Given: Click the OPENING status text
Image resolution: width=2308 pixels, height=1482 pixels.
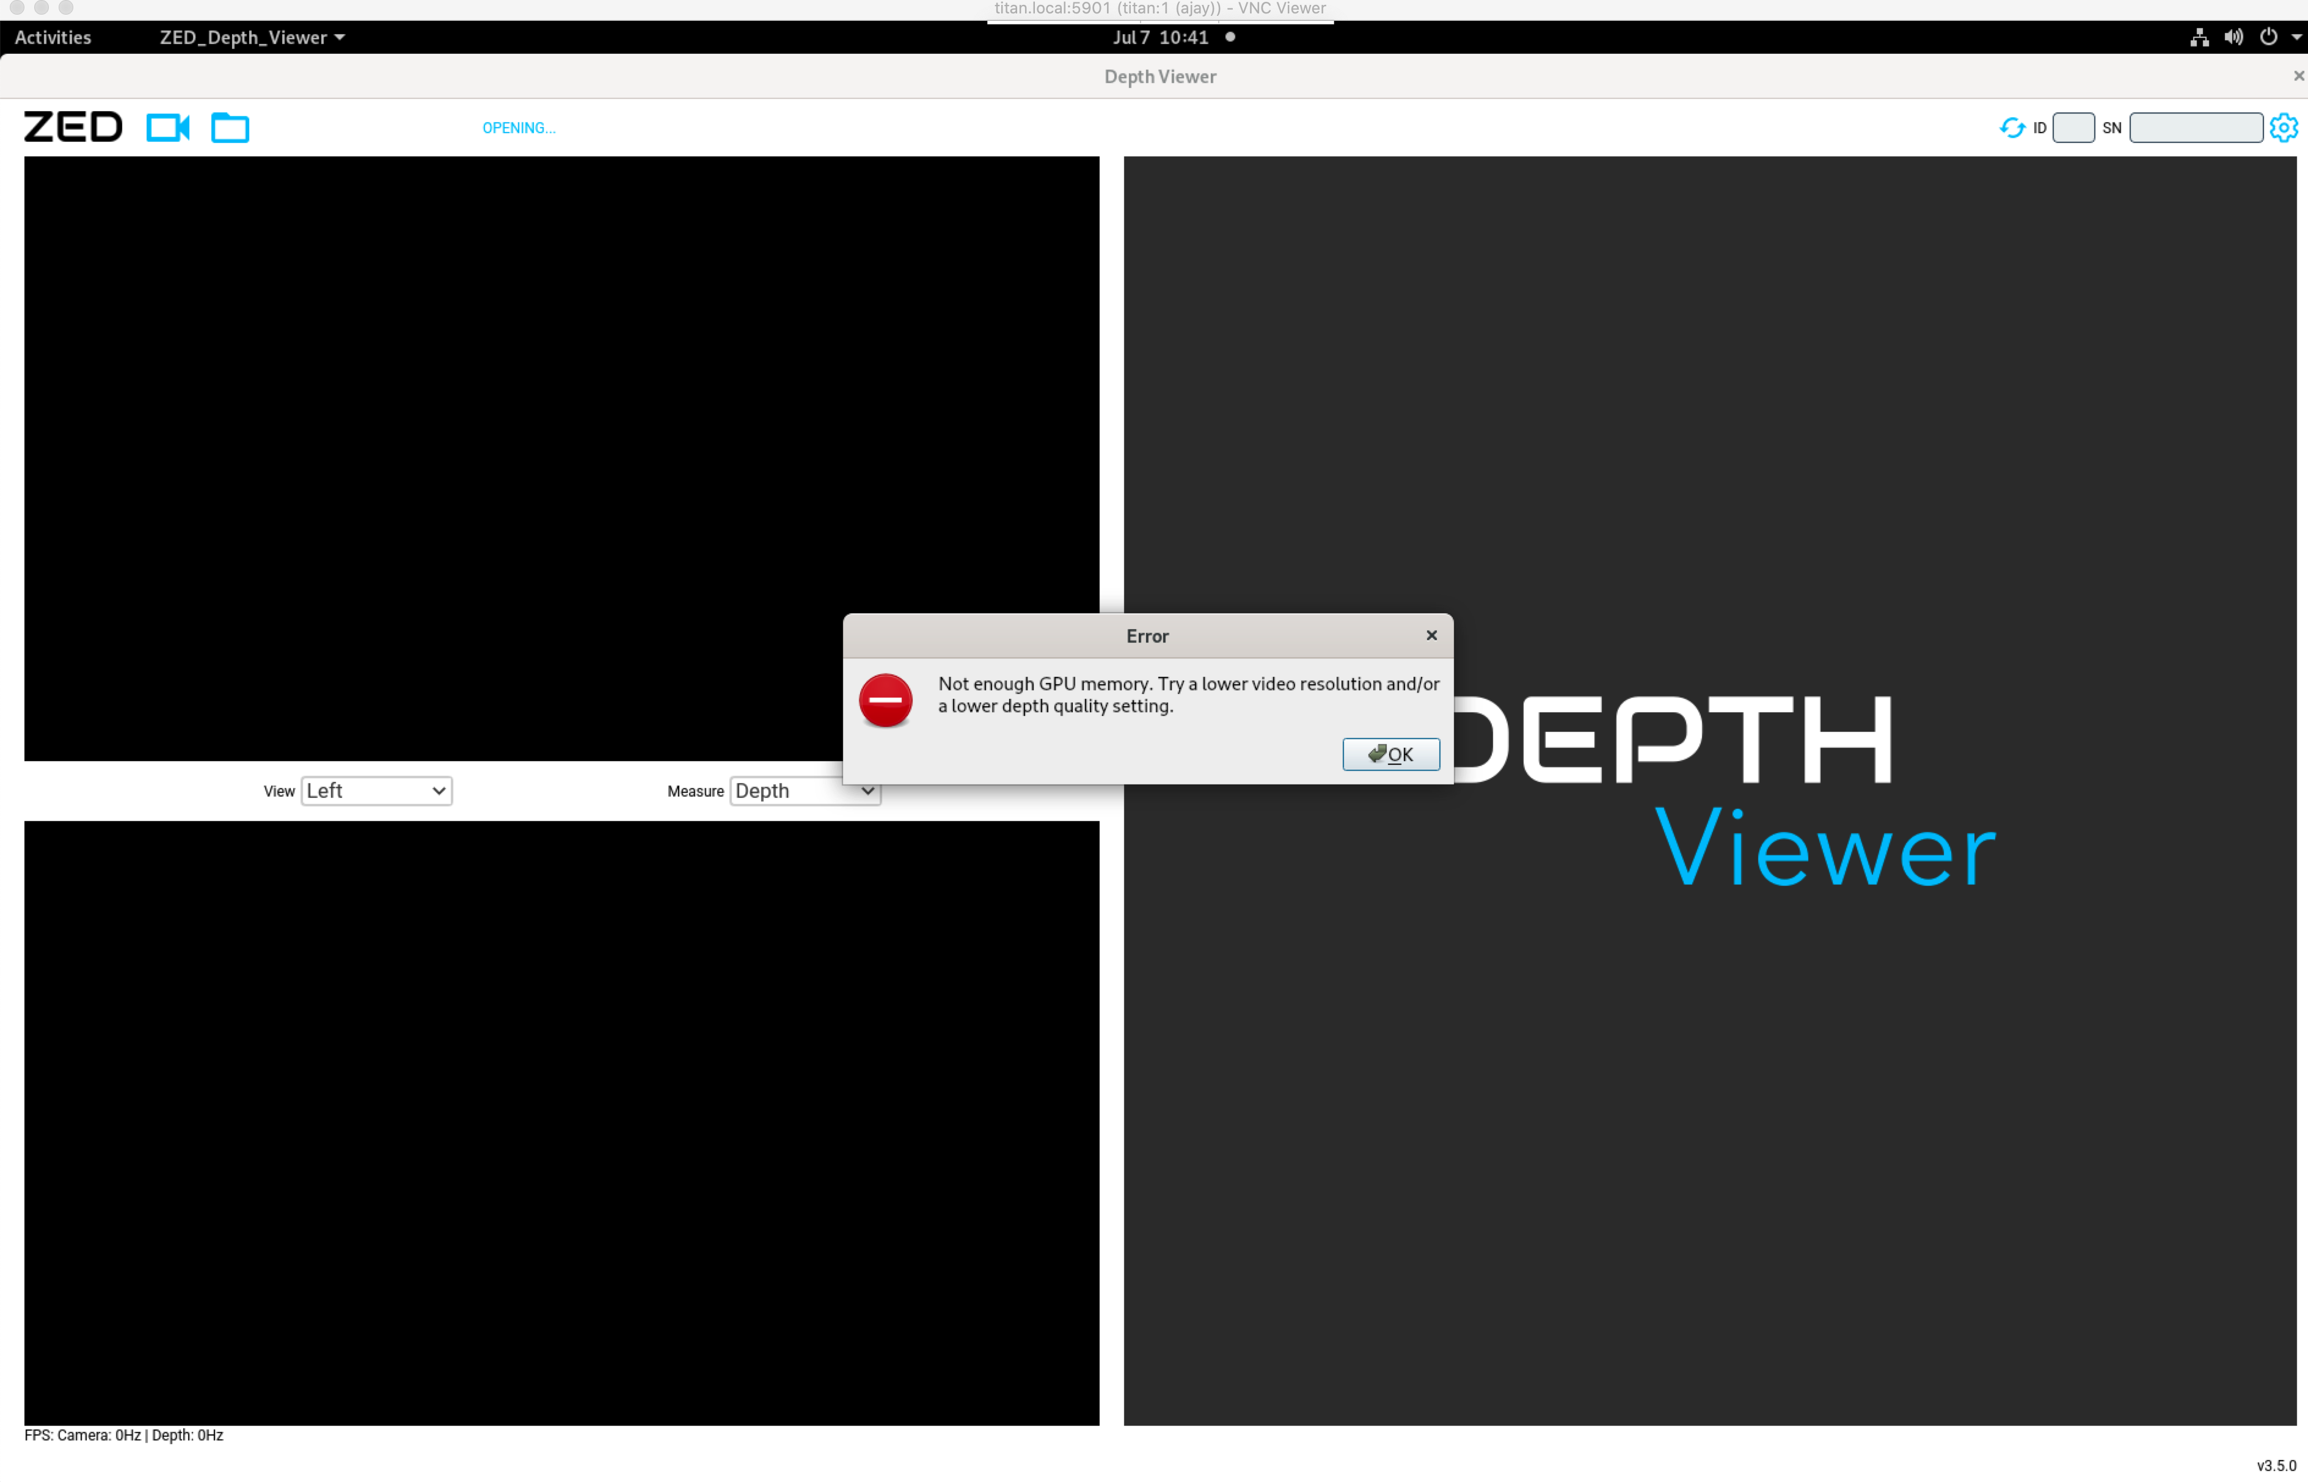Looking at the screenshot, I should [x=519, y=127].
